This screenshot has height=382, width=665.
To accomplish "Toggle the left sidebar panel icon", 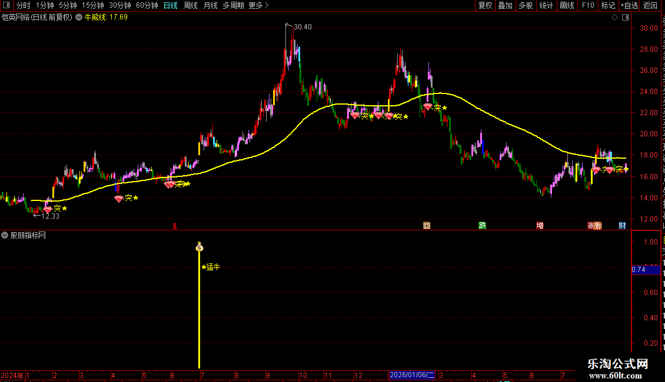I will [6, 5].
